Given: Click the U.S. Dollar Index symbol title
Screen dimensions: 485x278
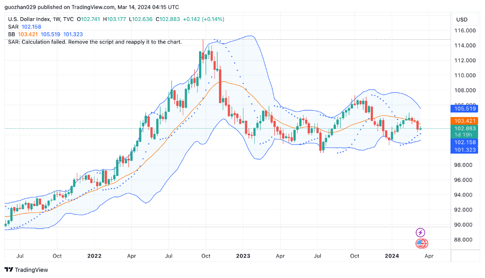Looking at the screenshot, I should (33, 19).
